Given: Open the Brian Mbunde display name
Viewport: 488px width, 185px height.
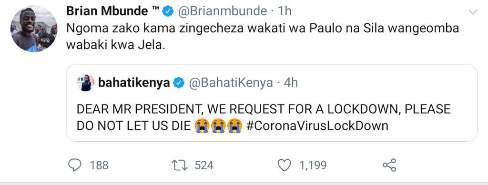Looking at the screenshot, I should [x=107, y=11].
